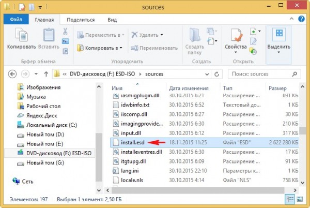Select DVD-дисковод (F:) ESD-ISO in sidebar
The width and height of the screenshot is (310, 208).
point(50,153)
